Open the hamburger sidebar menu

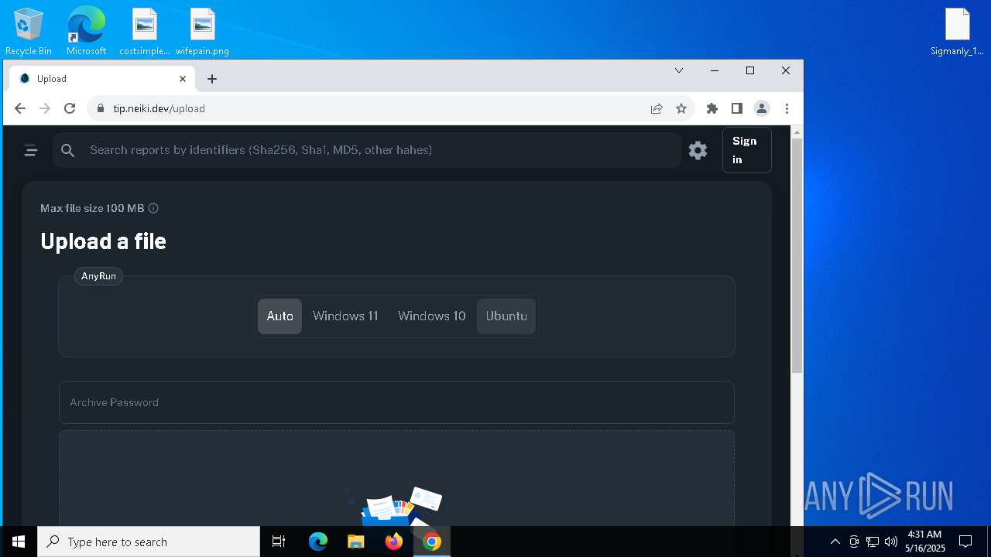(31, 150)
